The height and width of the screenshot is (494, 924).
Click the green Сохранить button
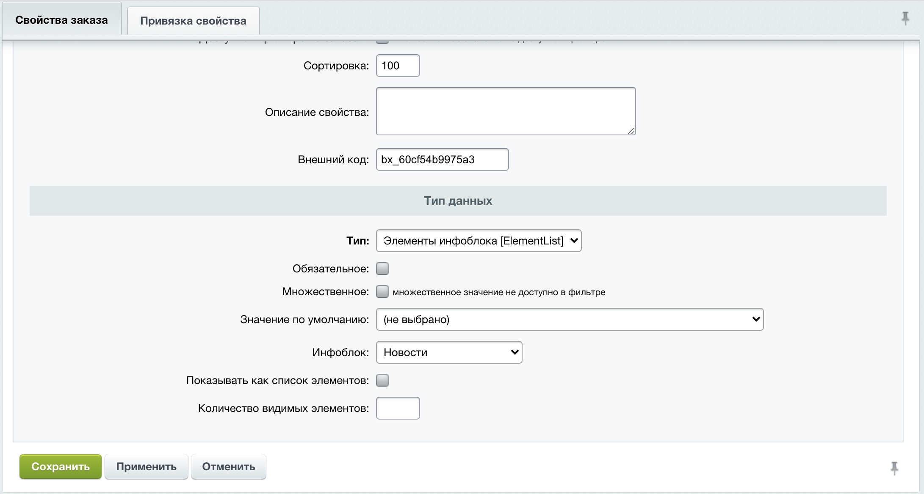[61, 467]
